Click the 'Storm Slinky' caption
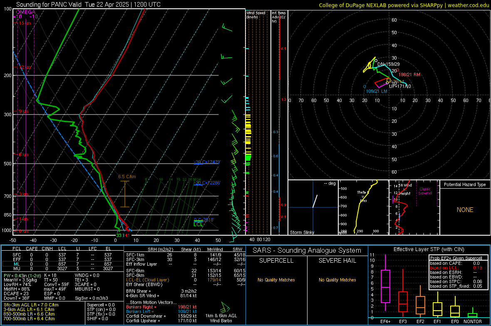 [x=302, y=232]
